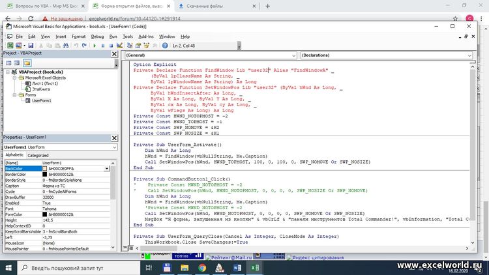Open Chrome from the Windows taskbar
The height and width of the screenshot is (275, 489).
click(202, 268)
